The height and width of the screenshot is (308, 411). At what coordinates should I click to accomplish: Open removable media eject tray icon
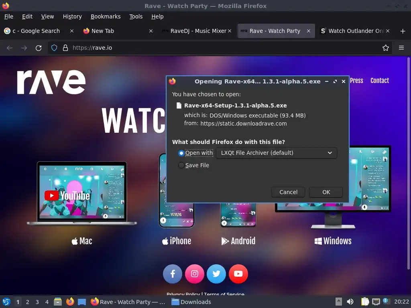(x=339, y=302)
